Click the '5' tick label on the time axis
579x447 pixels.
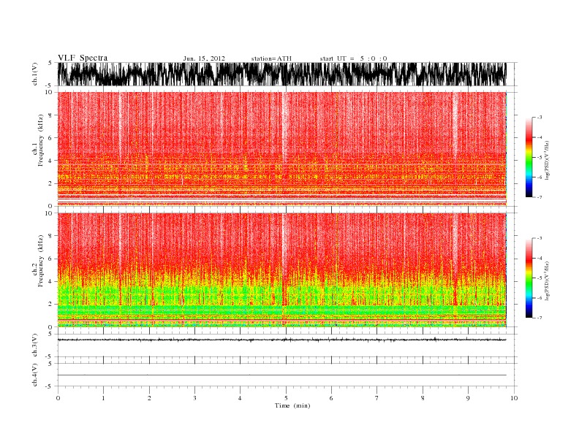(x=286, y=398)
